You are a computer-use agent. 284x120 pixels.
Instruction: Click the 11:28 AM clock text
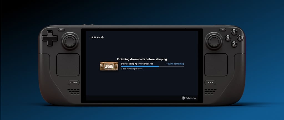(x=95, y=37)
